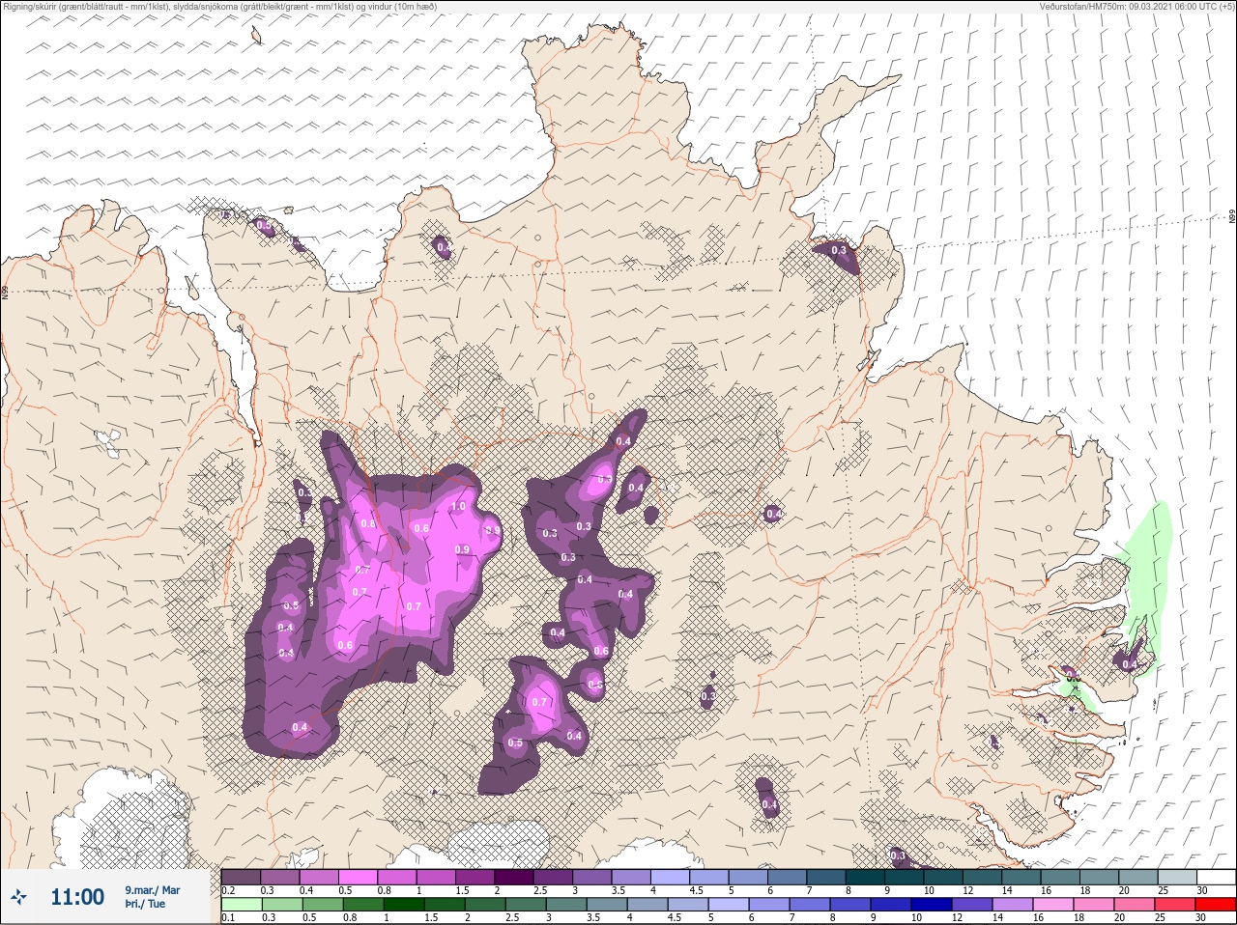
Task: Click the darkest purple 2–2.5 legend swatch
Action: 514,877
